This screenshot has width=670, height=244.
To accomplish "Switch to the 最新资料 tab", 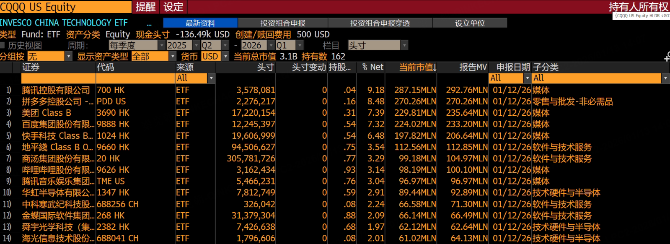I will coord(200,23).
